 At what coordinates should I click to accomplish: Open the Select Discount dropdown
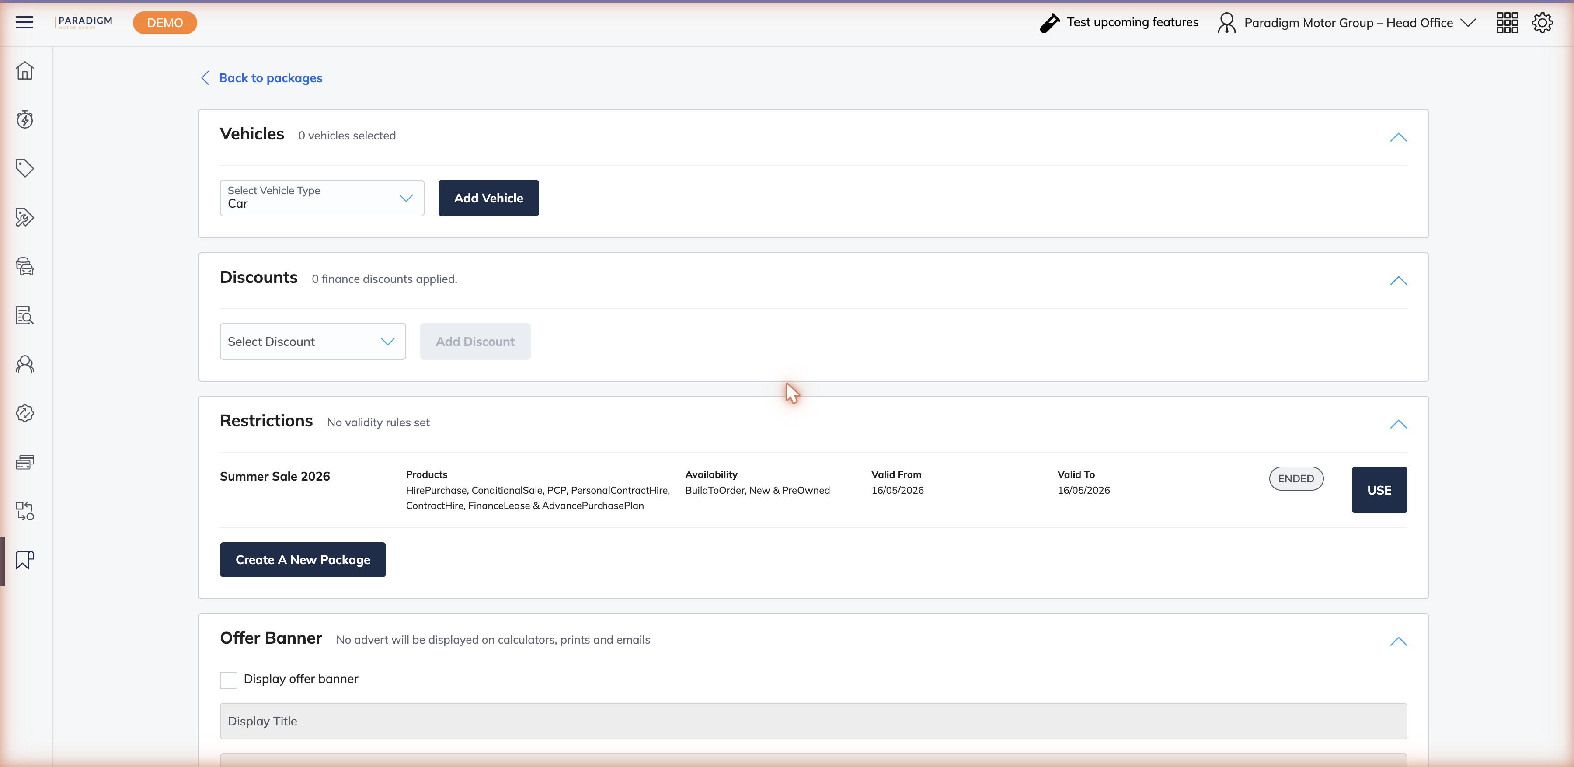point(313,342)
